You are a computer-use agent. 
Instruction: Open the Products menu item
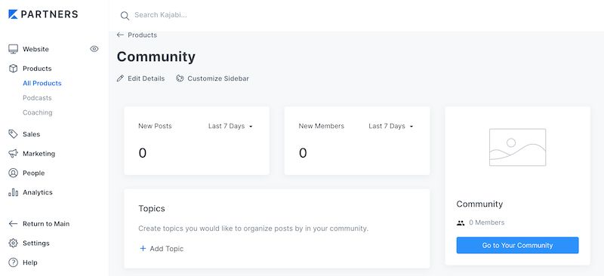point(37,69)
